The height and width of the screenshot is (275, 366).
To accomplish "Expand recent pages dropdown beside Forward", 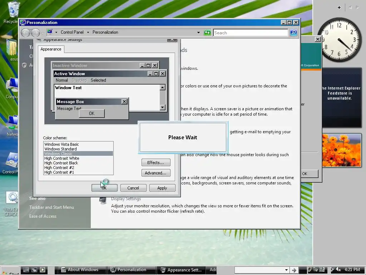I will pos(43,33).
